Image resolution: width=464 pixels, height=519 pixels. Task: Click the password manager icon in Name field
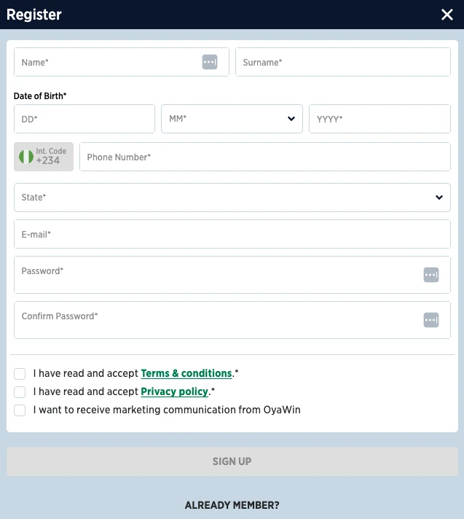[x=210, y=63]
